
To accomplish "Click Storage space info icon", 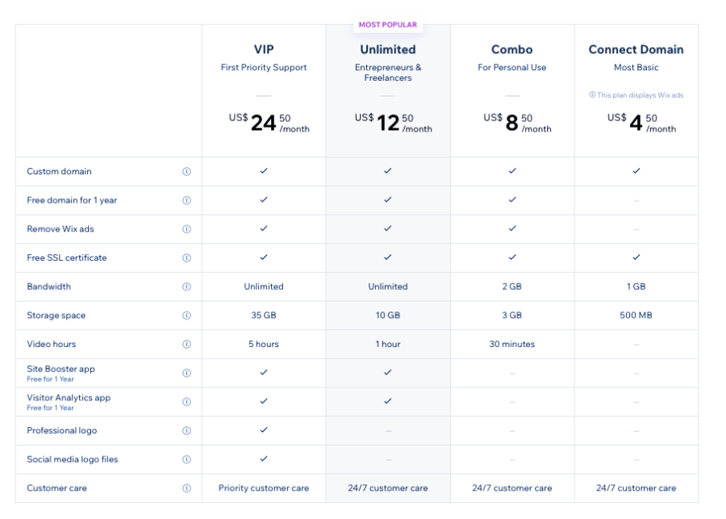I will 186,316.
